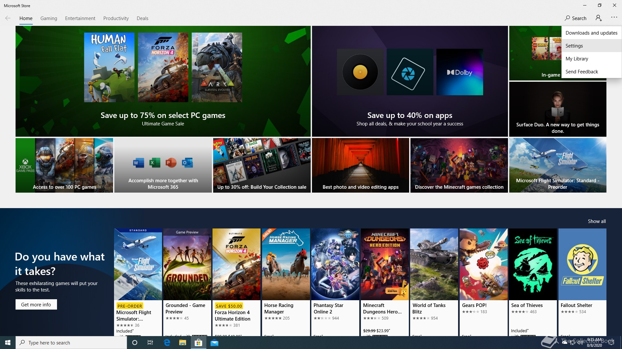This screenshot has width=622, height=349.
Task: Open the three-dots See more menu
Action: point(614,17)
